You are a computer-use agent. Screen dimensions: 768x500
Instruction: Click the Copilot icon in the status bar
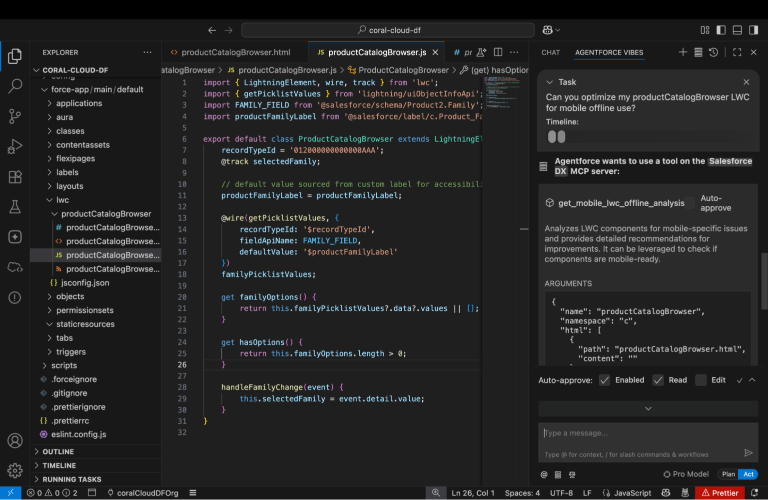pyautogui.click(x=666, y=492)
